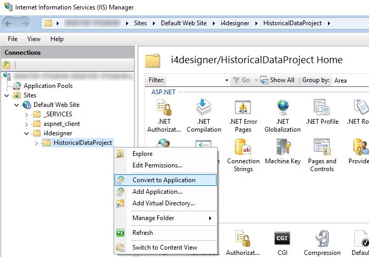
Task: Click HistoricalDataProject in the breadcrumb
Action: pyautogui.click(x=292, y=23)
